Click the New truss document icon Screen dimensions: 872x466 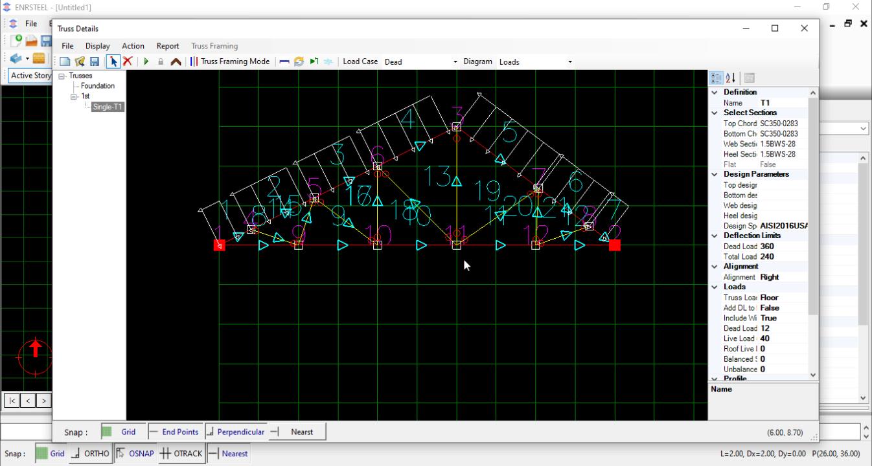(65, 61)
